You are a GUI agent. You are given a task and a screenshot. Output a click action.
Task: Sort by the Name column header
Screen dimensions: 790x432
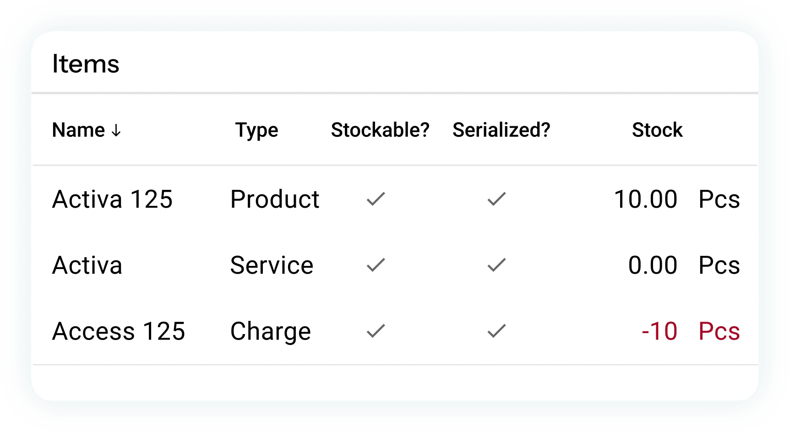(79, 130)
